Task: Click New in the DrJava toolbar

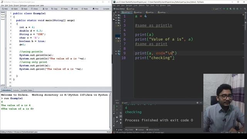Action: (x=5, y=9)
